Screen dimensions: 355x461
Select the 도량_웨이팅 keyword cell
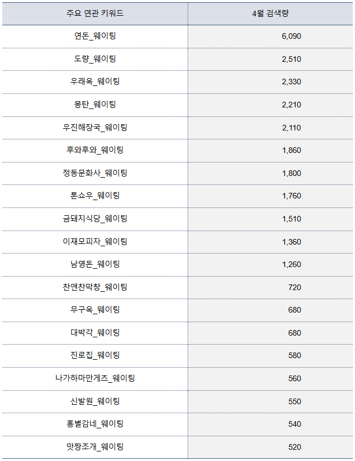pos(95,59)
